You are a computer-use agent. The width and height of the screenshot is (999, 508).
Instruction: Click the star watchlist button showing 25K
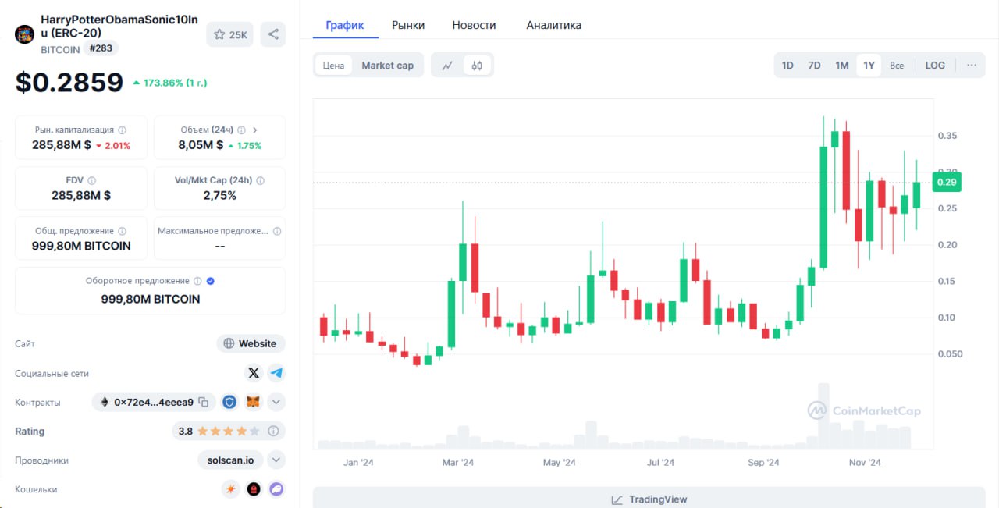(230, 34)
